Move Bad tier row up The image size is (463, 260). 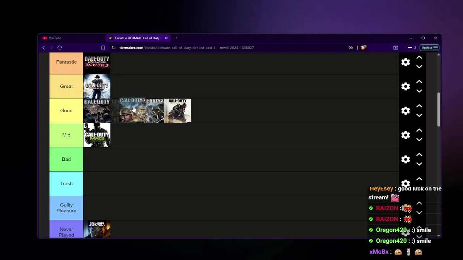tap(419, 155)
